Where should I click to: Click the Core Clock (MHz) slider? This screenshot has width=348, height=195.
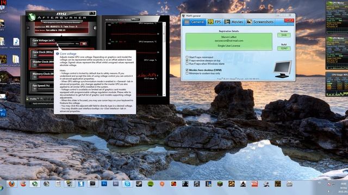[x=46, y=55]
